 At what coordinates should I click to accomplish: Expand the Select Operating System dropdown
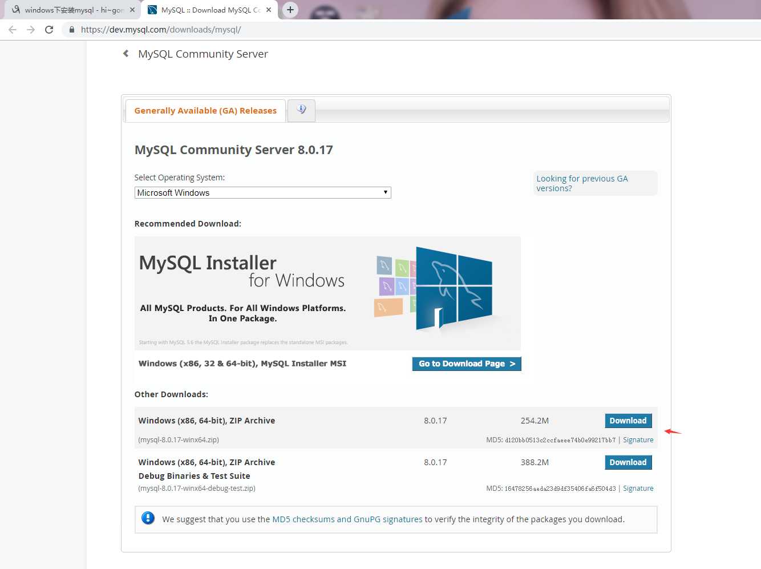(x=262, y=193)
